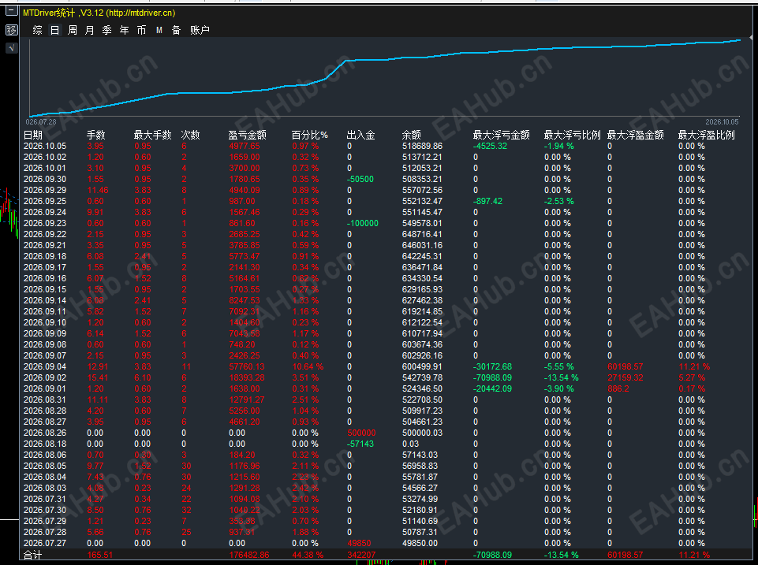
Task: Click the 日期 column header
Action: click(x=33, y=136)
